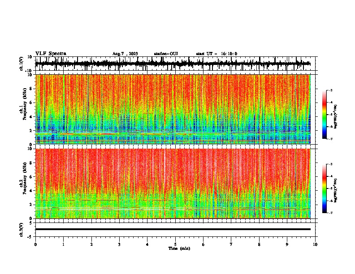Click the ch.1 "Frequency (kHz)" axis label

coord(25,104)
